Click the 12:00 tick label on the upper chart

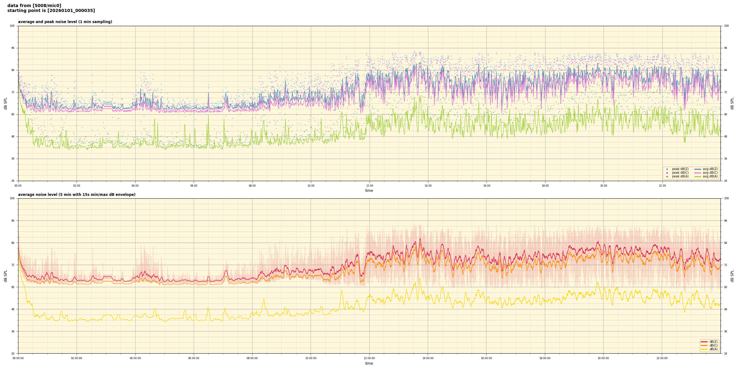369,186
